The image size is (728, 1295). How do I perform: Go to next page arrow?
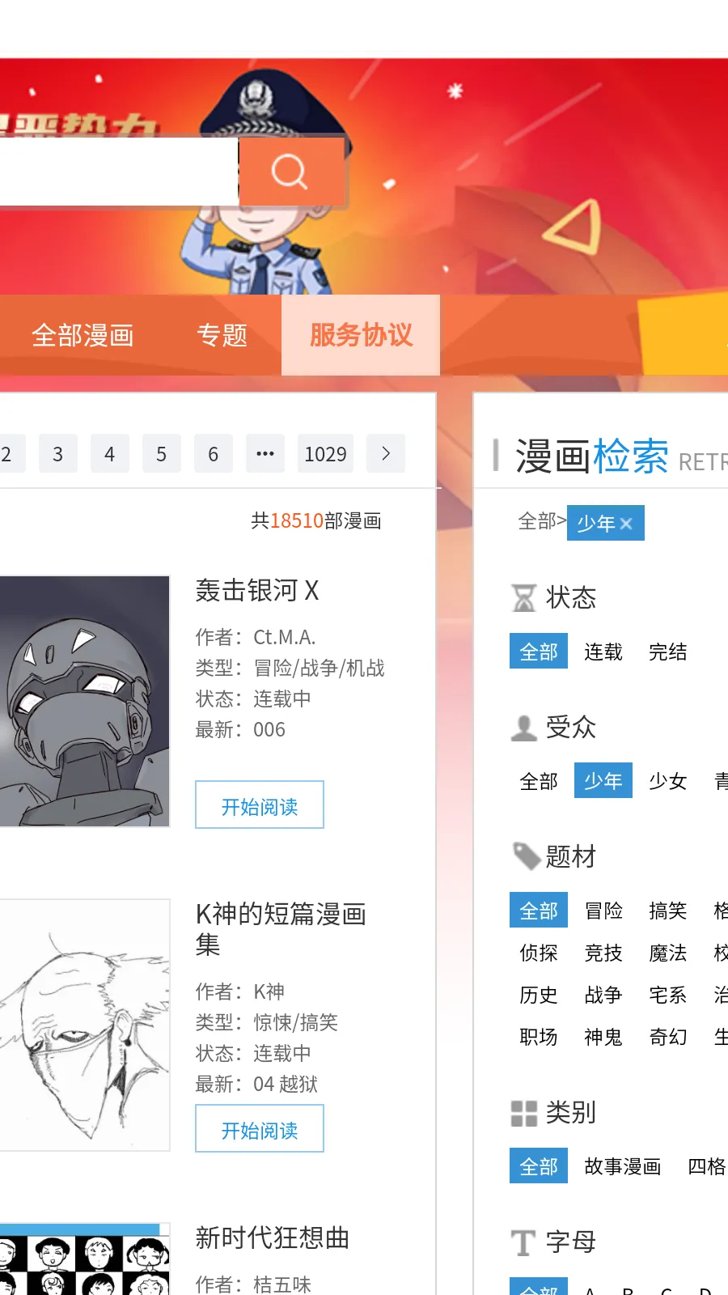pyautogui.click(x=386, y=453)
